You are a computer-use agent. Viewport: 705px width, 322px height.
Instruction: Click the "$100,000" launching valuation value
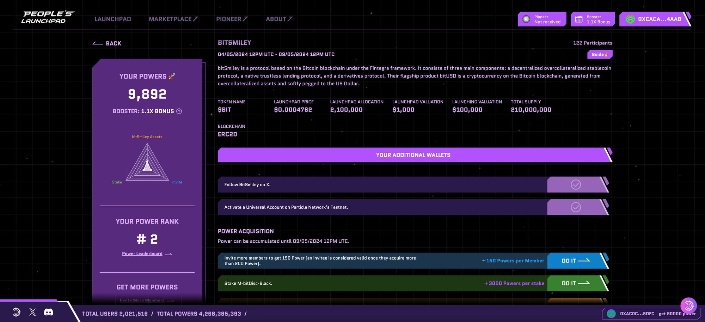(467, 110)
